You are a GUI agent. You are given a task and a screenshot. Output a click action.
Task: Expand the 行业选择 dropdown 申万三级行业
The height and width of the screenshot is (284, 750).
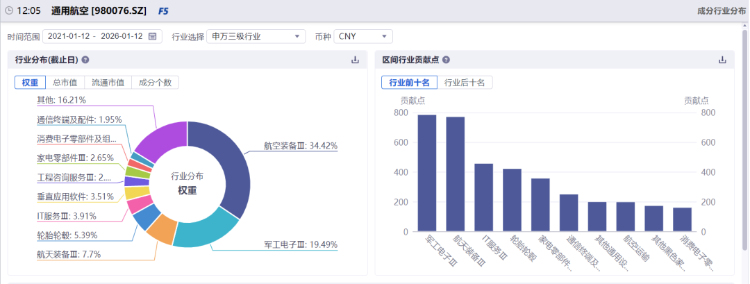coord(256,36)
